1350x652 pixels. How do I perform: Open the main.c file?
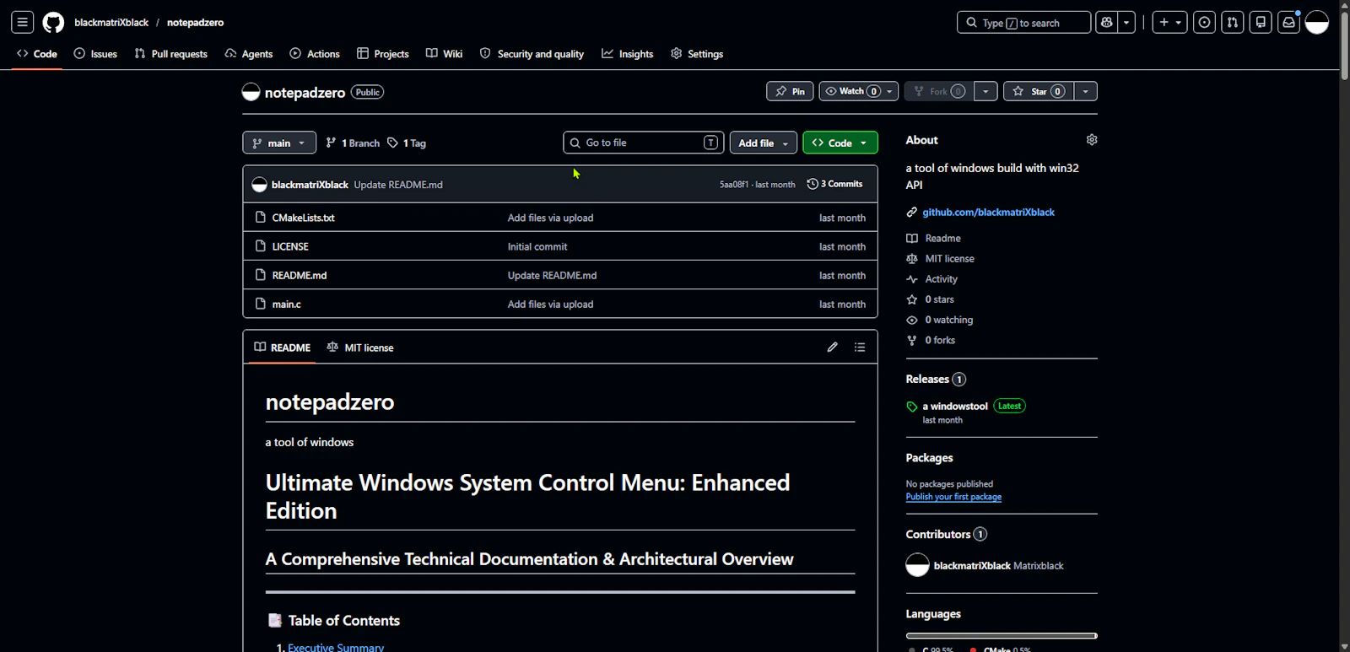click(287, 304)
